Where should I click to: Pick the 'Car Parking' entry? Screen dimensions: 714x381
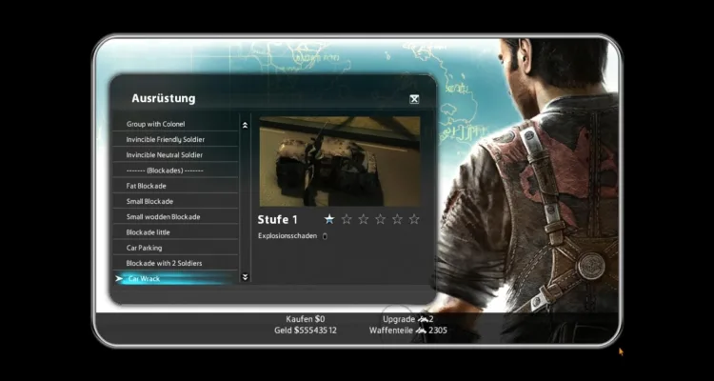175,248
